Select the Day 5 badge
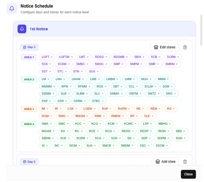204x182 pixels. (x=29, y=162)
